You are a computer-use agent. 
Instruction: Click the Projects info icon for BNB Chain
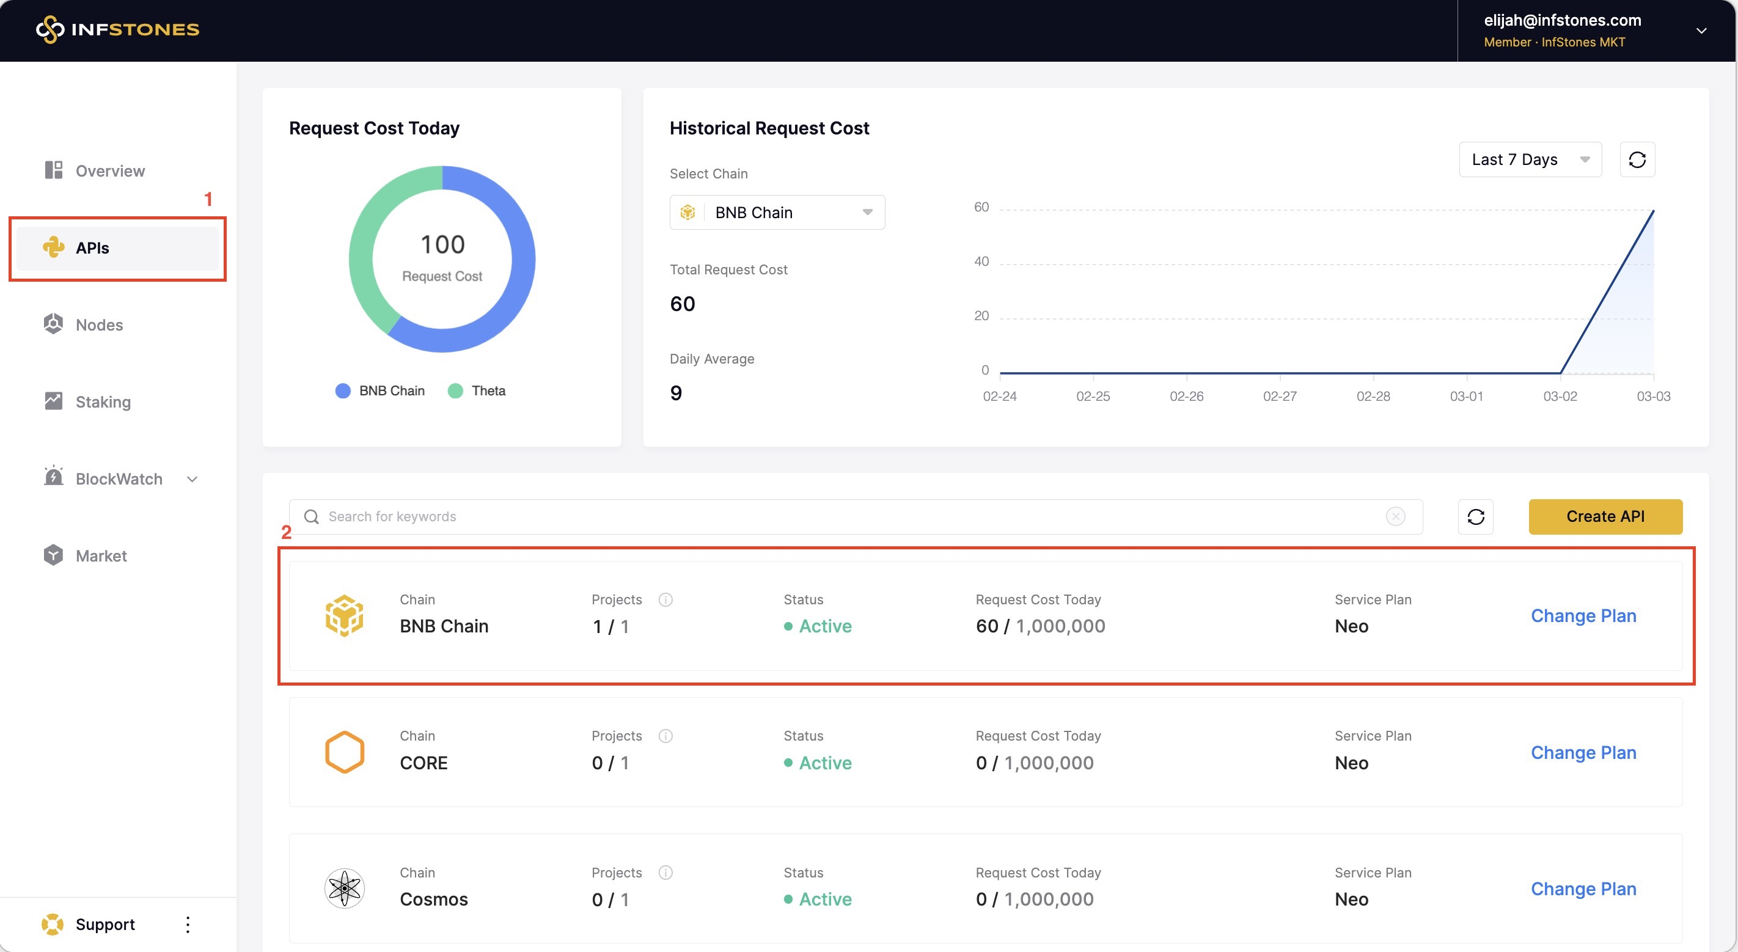(x=665, y=599)
